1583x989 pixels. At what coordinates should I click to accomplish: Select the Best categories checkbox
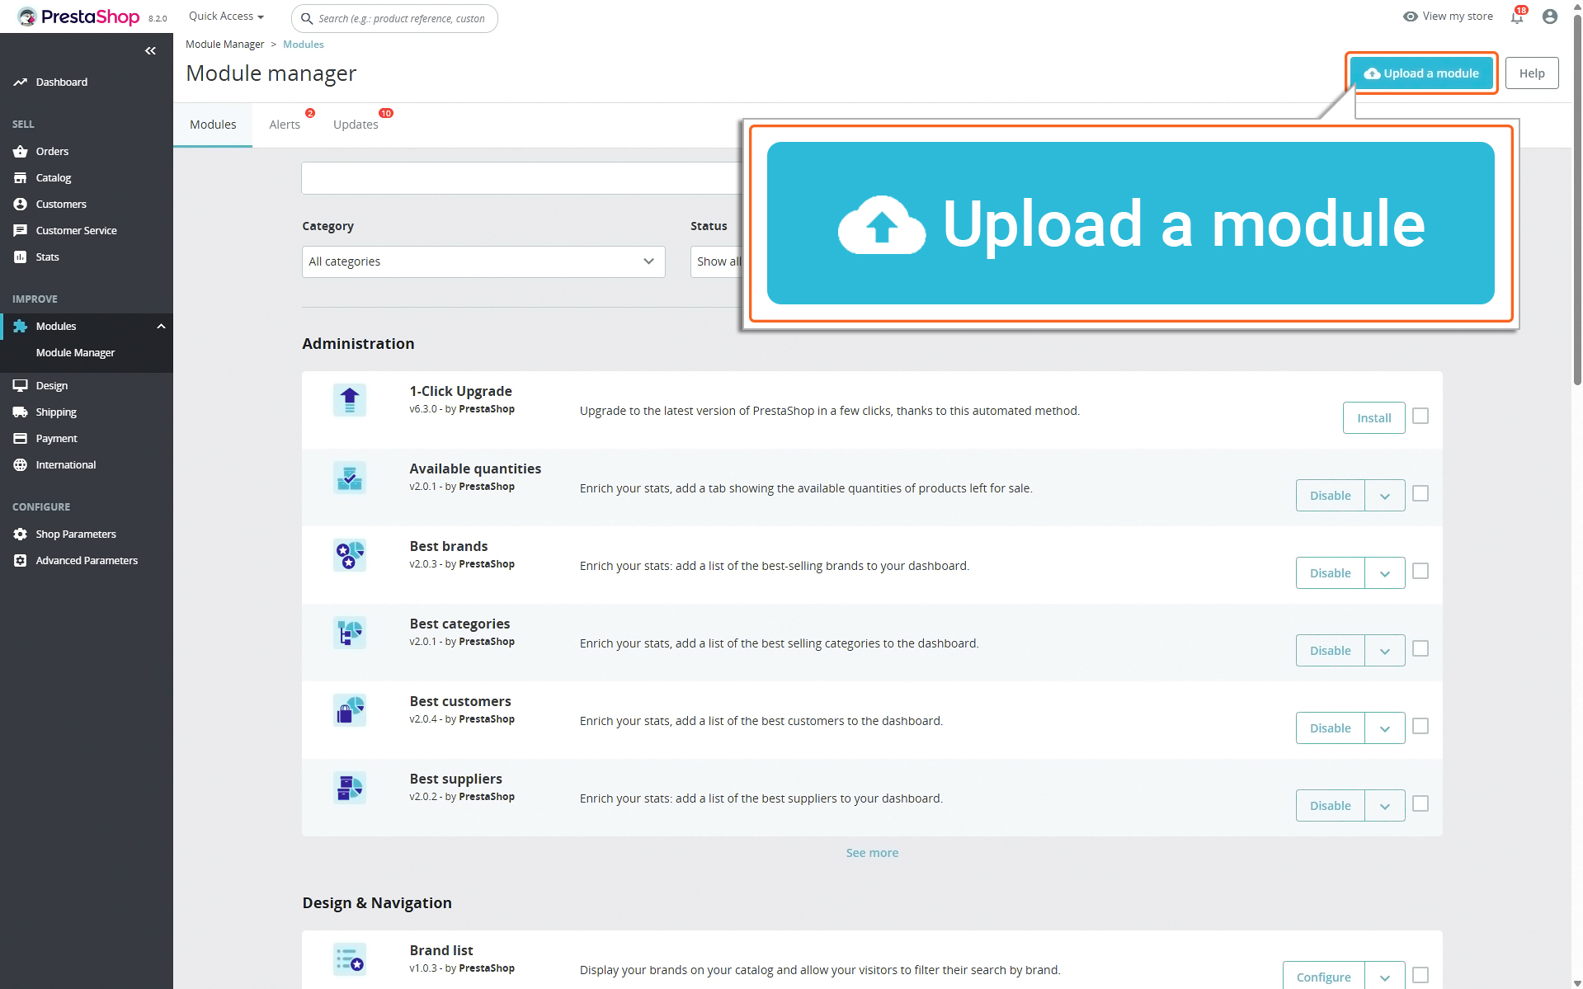tap(1420, 648)
